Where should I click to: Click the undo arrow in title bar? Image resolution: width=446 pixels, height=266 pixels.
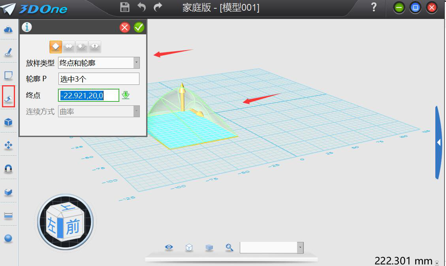[x=141, y=7]
